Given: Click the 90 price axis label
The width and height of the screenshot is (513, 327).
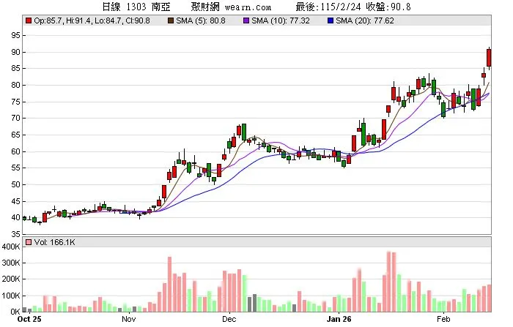Looking at the screenshot, I should [x=15, y=52].
